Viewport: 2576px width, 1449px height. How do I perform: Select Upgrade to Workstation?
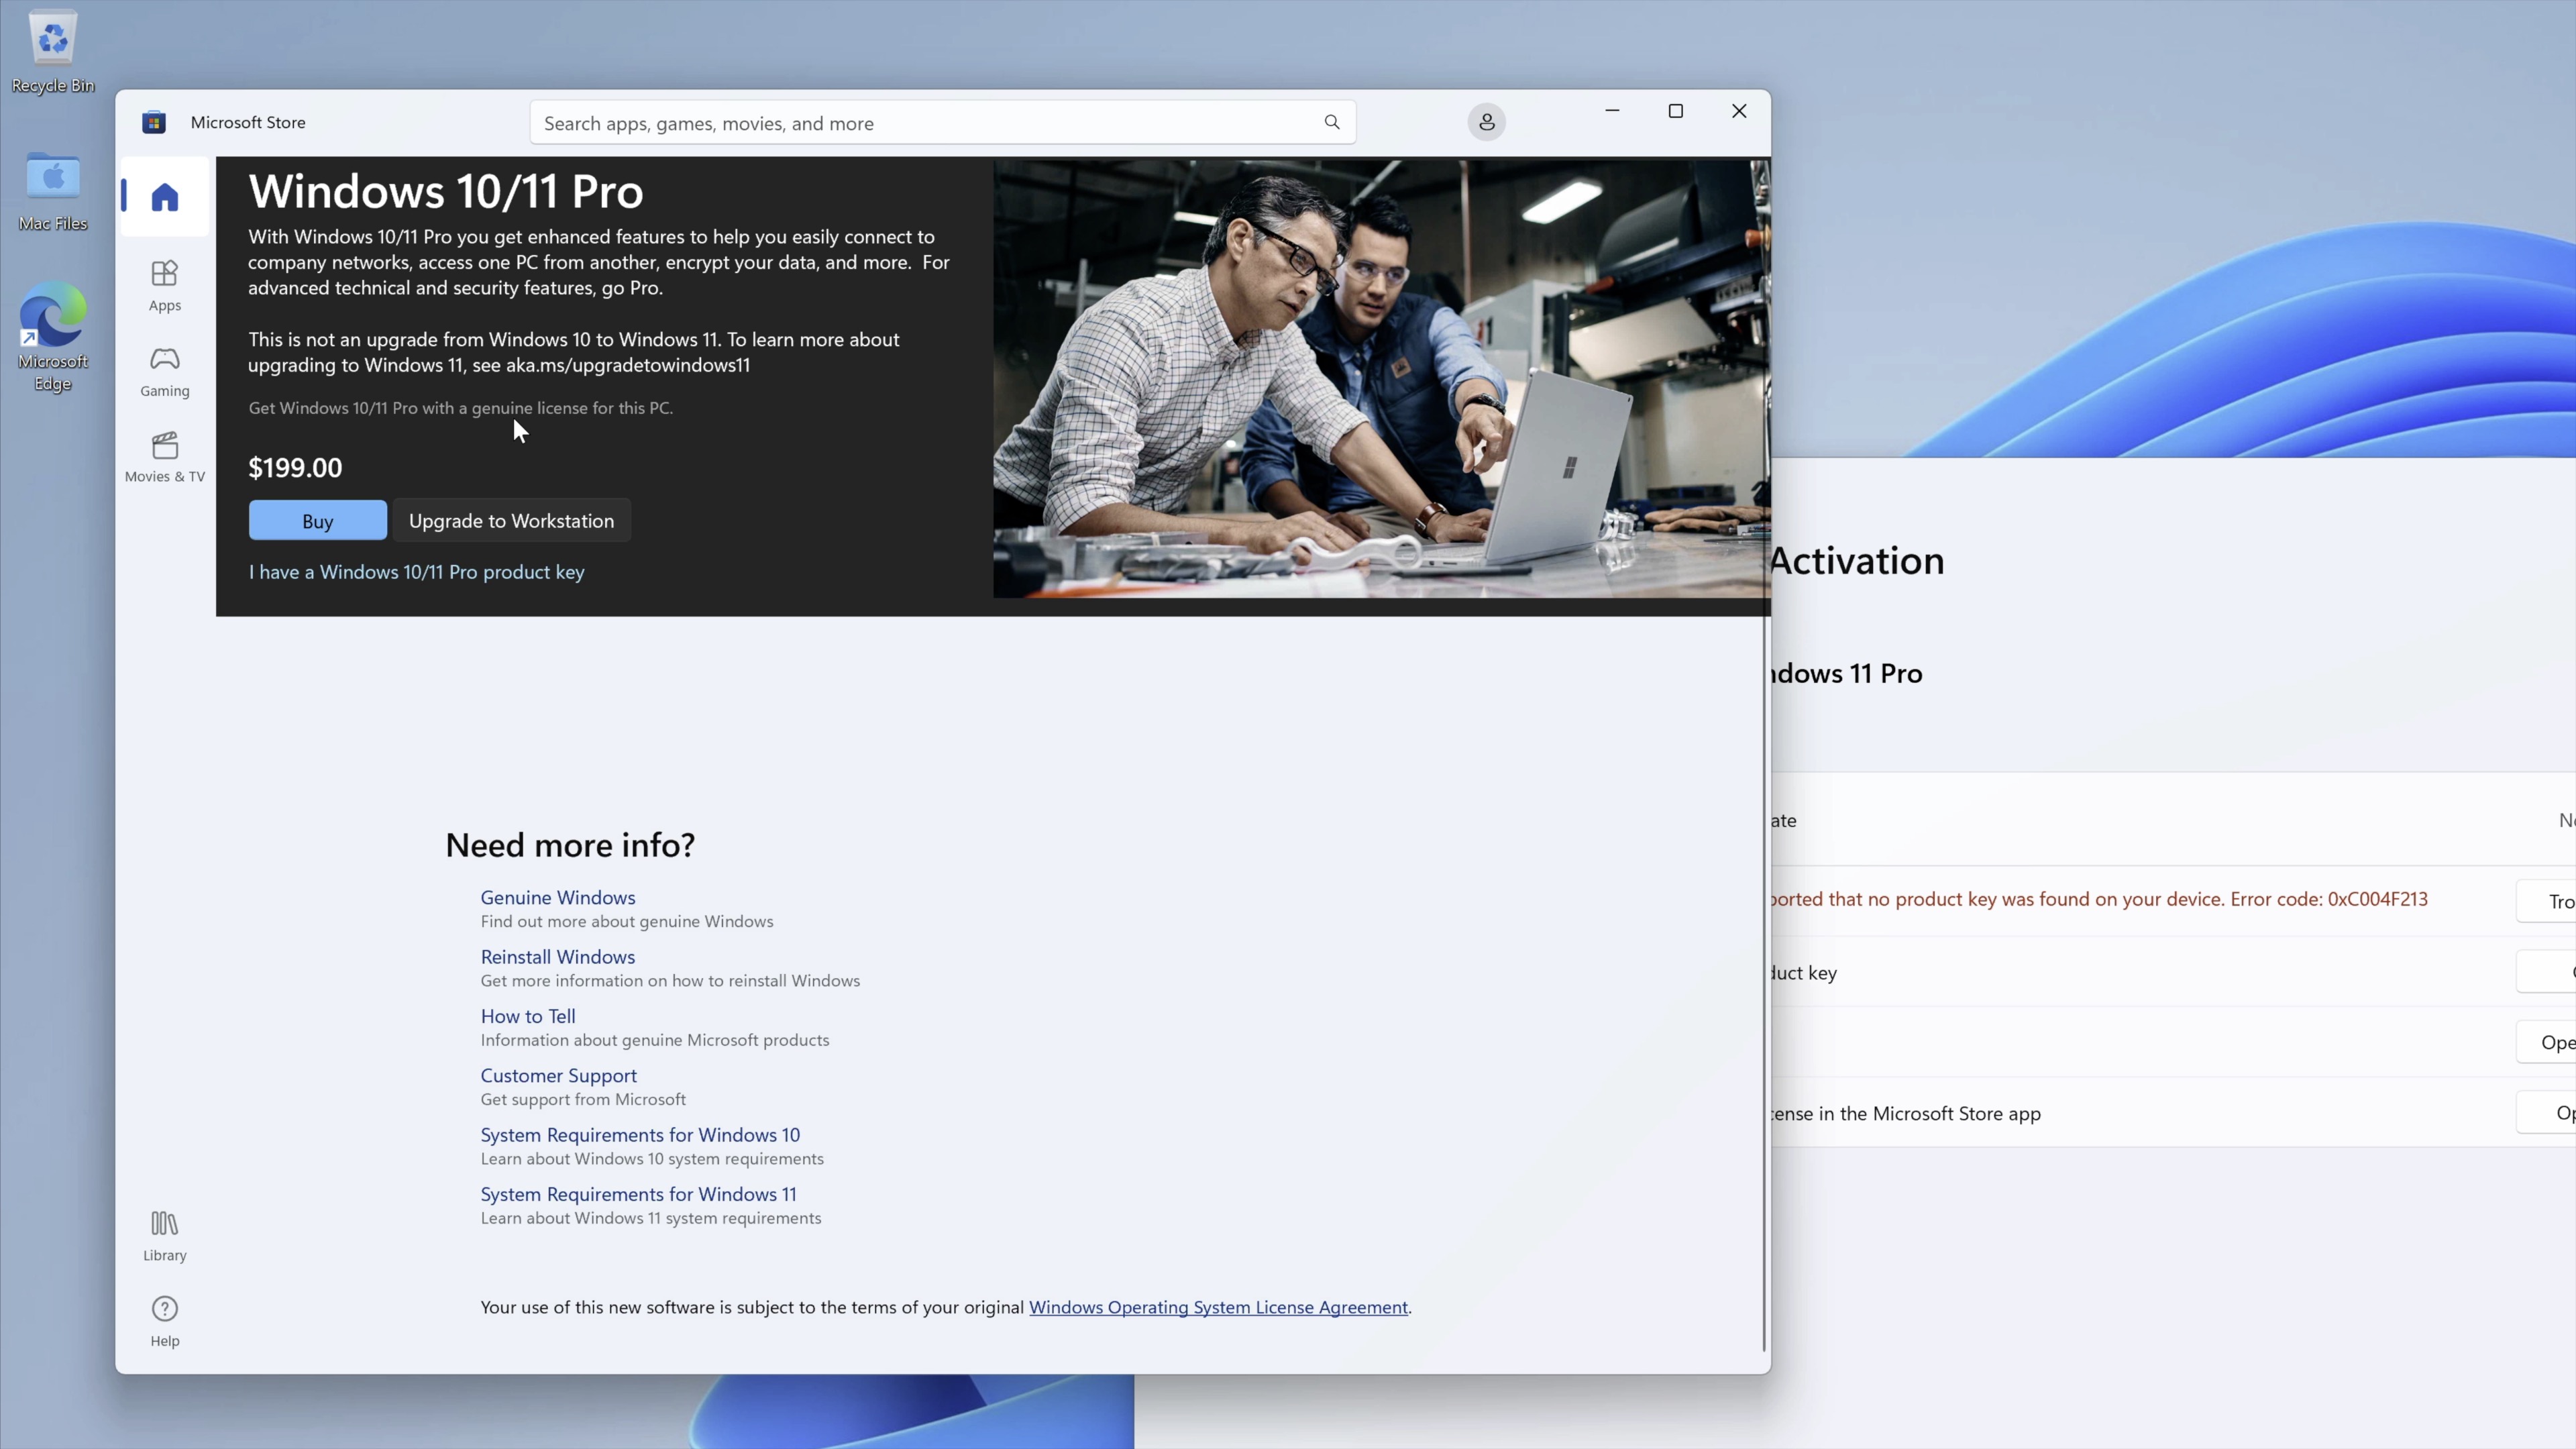coord(511,520)
